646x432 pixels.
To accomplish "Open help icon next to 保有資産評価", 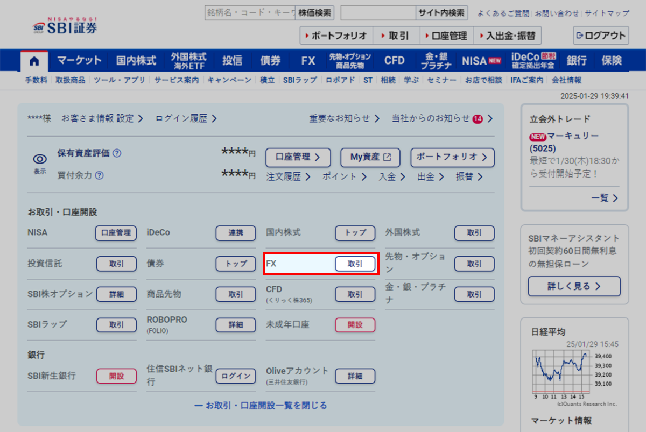I will click(x=117, y=153).
